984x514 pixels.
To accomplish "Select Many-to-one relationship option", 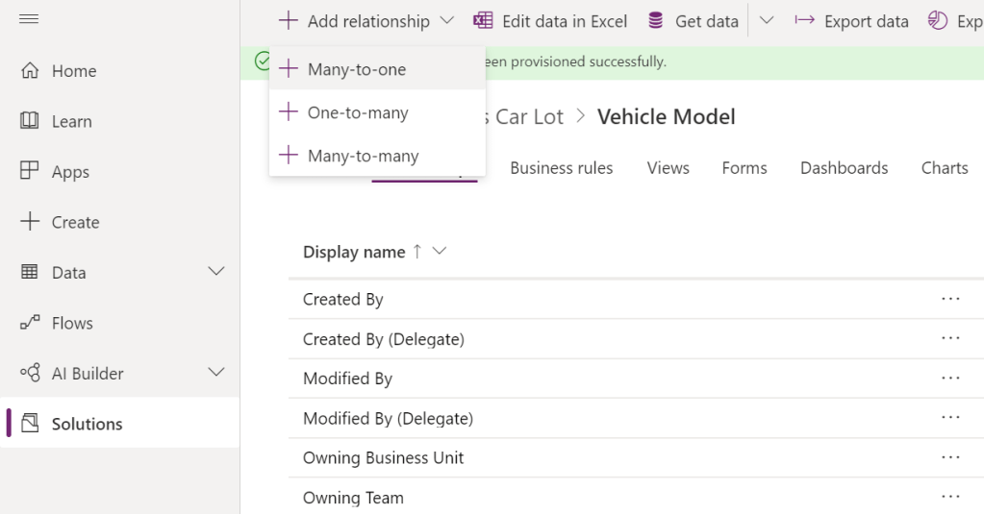I will [x=357, y=69].
